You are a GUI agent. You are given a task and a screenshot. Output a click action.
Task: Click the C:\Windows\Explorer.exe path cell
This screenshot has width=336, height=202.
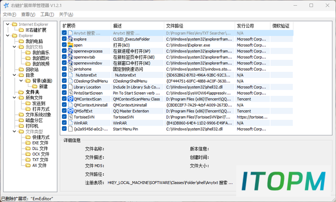coord(188,45)
